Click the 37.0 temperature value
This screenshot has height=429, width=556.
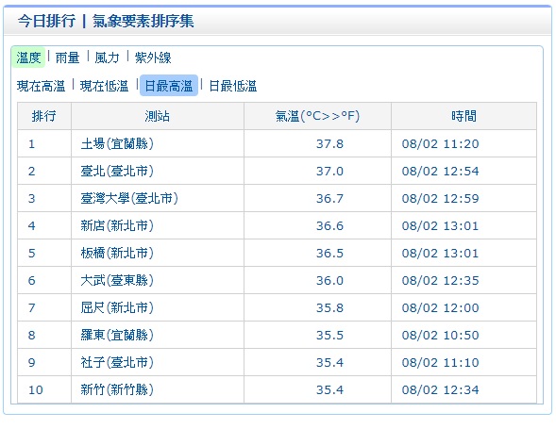(x=329, y=171)
